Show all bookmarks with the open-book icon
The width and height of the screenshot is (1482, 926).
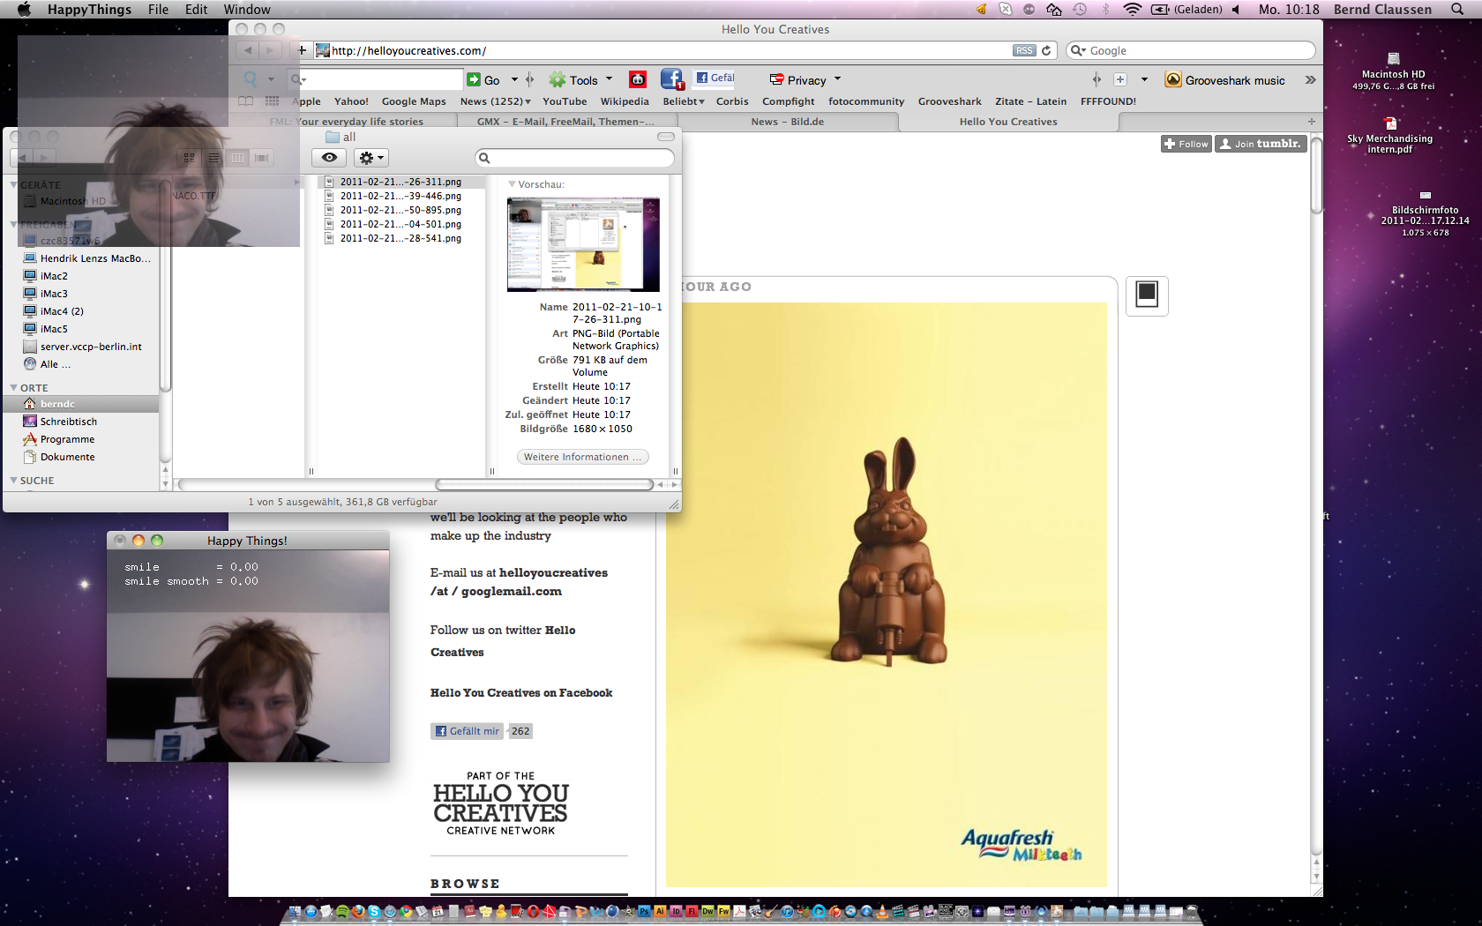pyautogui.click(x=246, y=101)
